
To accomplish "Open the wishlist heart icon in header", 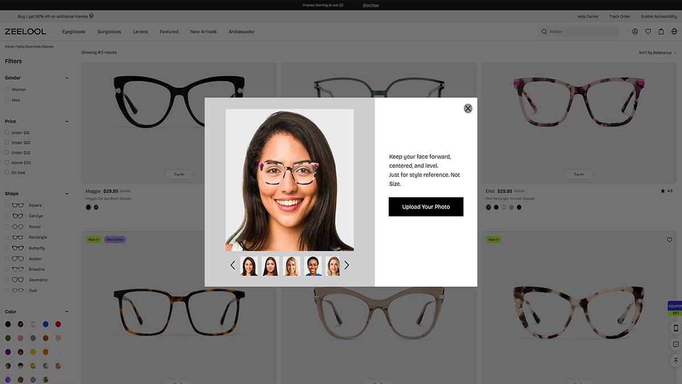I will [x=648, y=32].
